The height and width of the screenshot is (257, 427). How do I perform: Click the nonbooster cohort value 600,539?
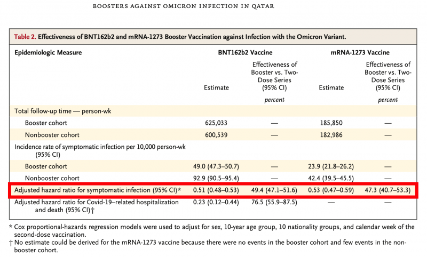[x=217, y=135]
